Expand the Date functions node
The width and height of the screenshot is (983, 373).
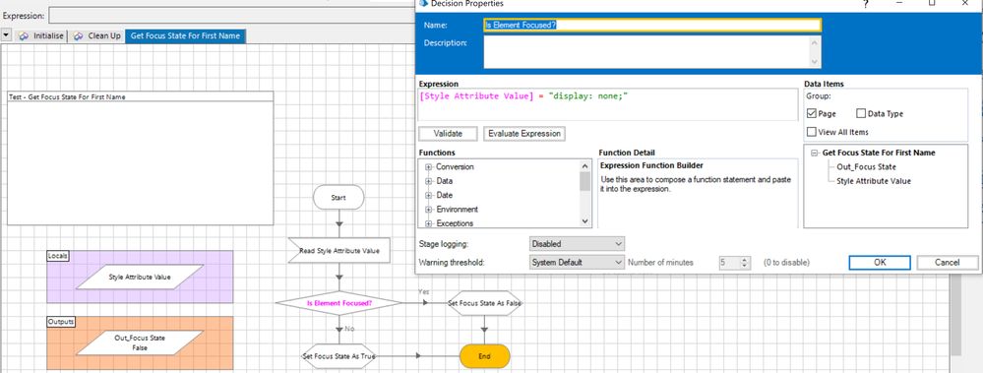pos(429,195)
